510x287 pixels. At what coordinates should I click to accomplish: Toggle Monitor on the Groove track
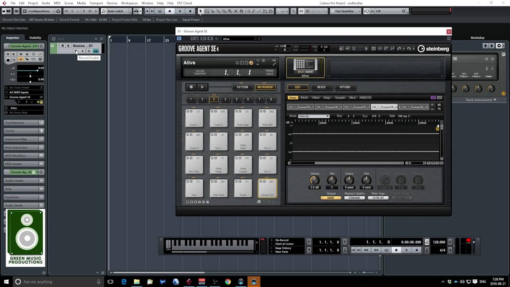point(82,51)
